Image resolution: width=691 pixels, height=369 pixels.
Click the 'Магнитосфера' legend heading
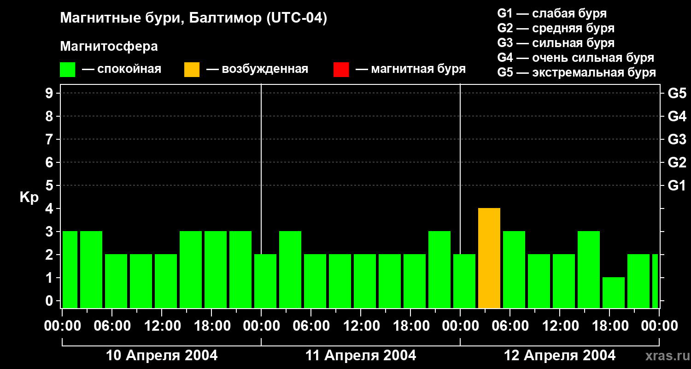109,47
